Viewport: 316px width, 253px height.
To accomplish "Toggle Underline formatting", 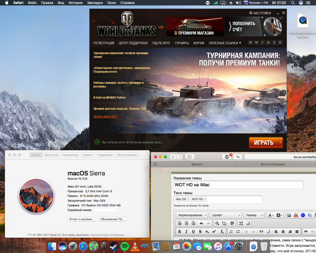I will [193, 232].
